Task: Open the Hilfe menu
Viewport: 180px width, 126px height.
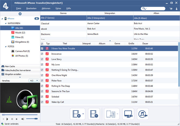Action: click(x=69, y=8)
